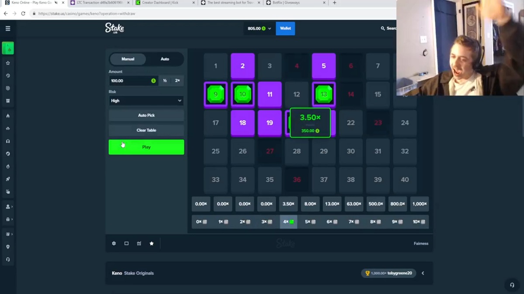Screen dimensions: 524x294
Task: Click the Clear Table button
Action: tap(146, 130)
